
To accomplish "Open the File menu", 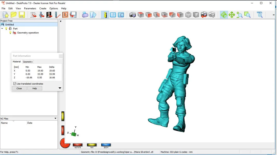I will tap(3, 8).
